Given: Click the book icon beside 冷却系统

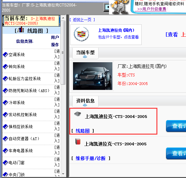Looking at the screenshot, I should coord(5,103).
